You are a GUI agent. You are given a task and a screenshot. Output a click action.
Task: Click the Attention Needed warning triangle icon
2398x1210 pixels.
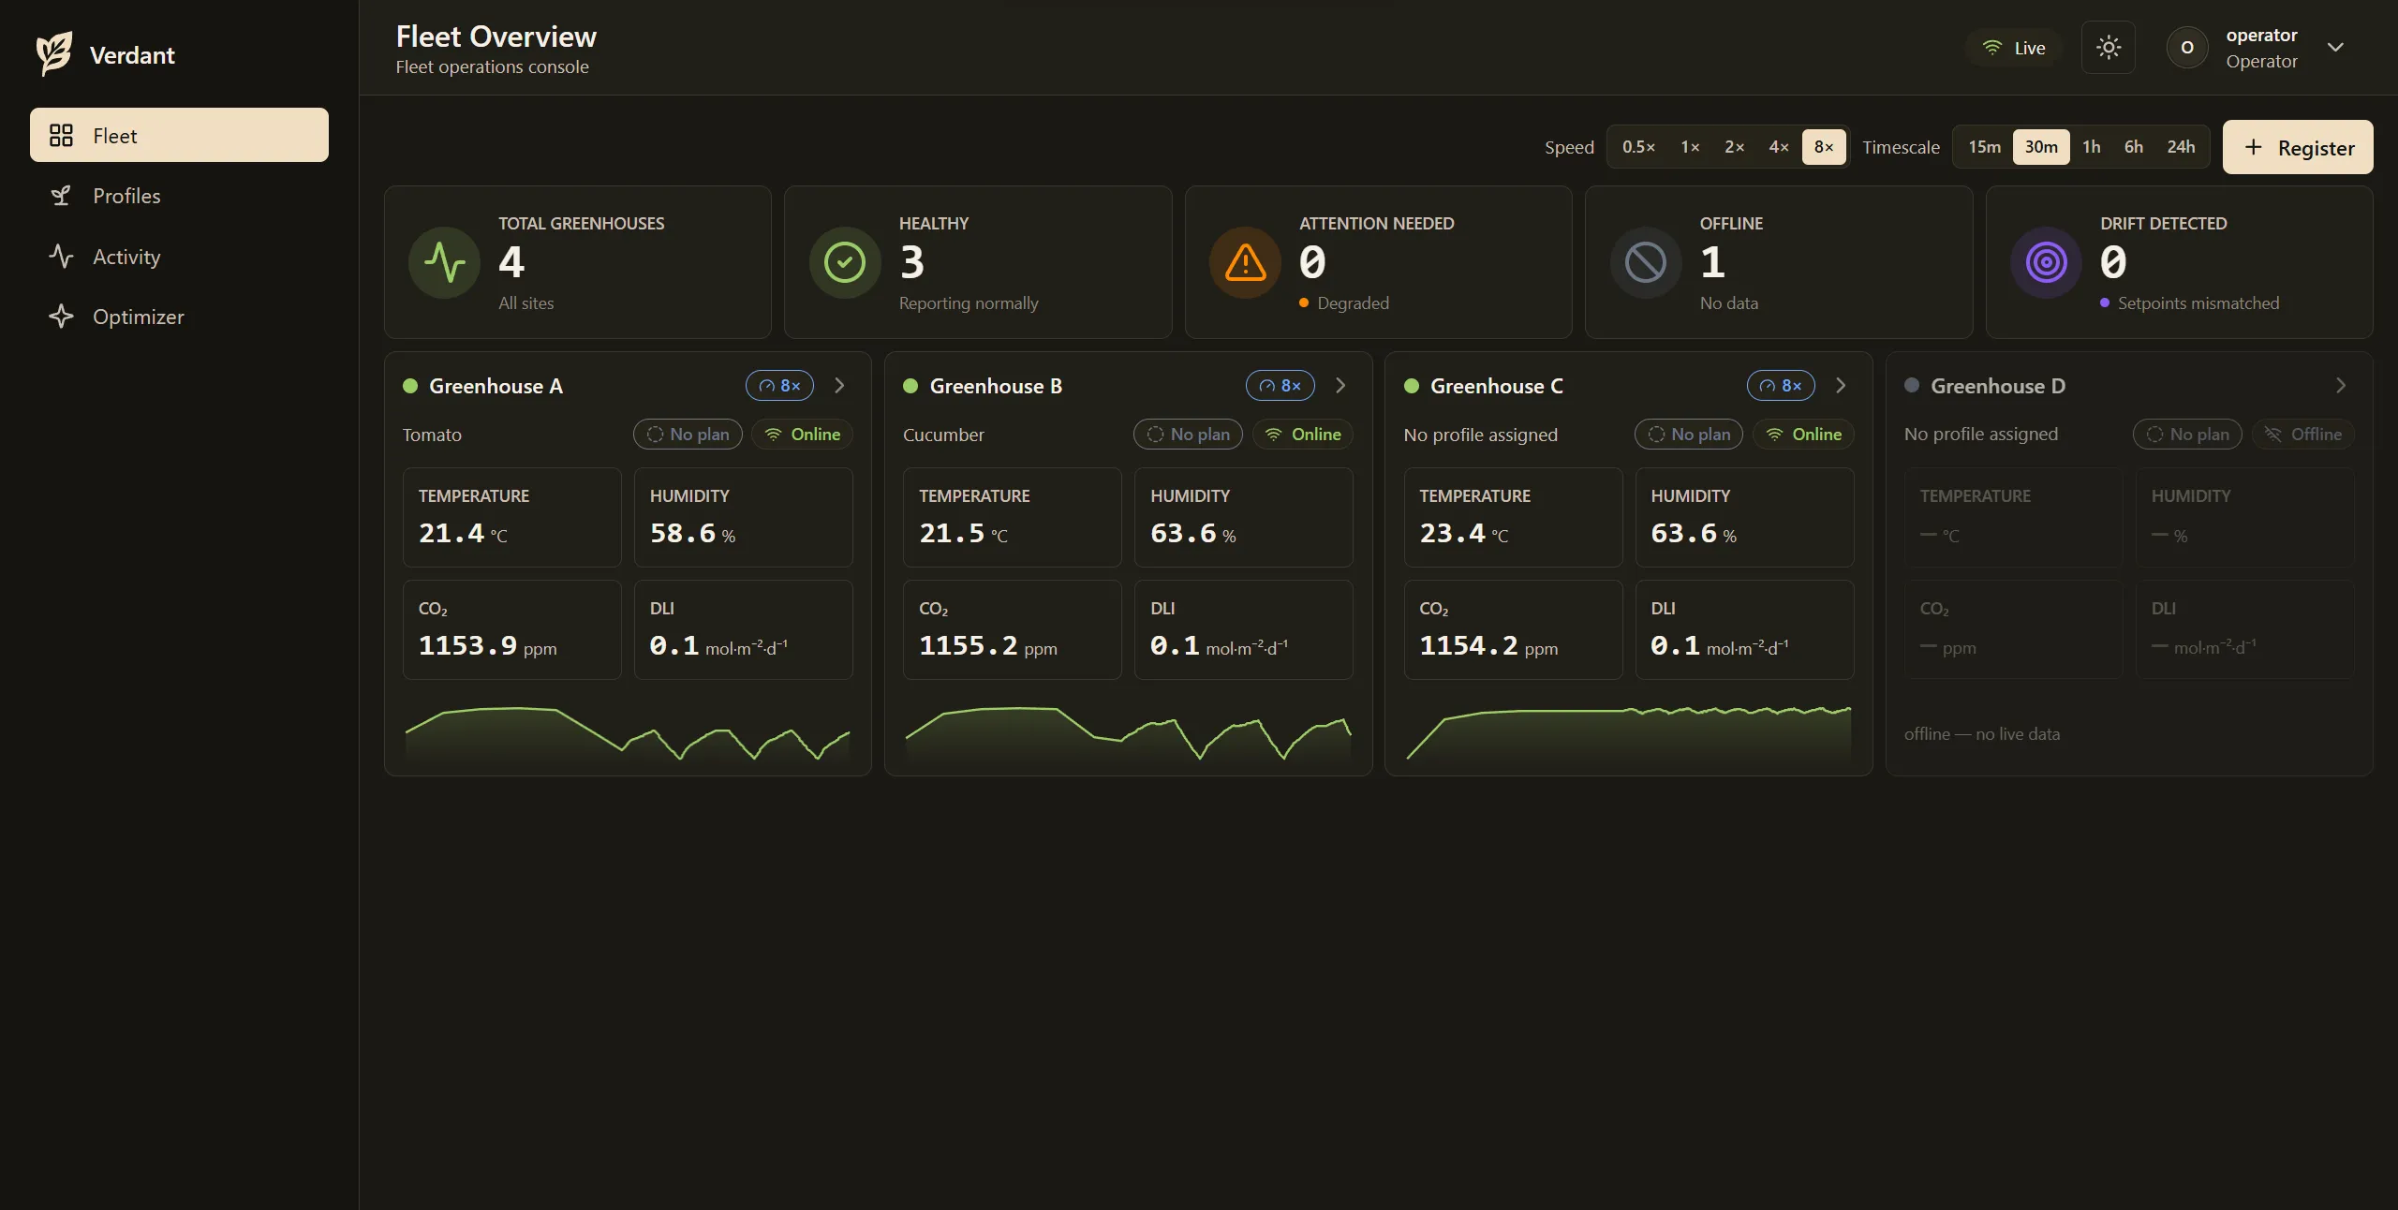coord(1246,262)
